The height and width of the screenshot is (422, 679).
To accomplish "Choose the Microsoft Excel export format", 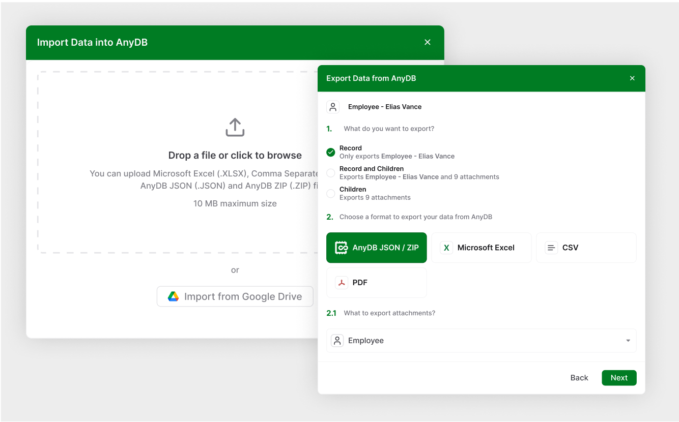I will 481,248.
